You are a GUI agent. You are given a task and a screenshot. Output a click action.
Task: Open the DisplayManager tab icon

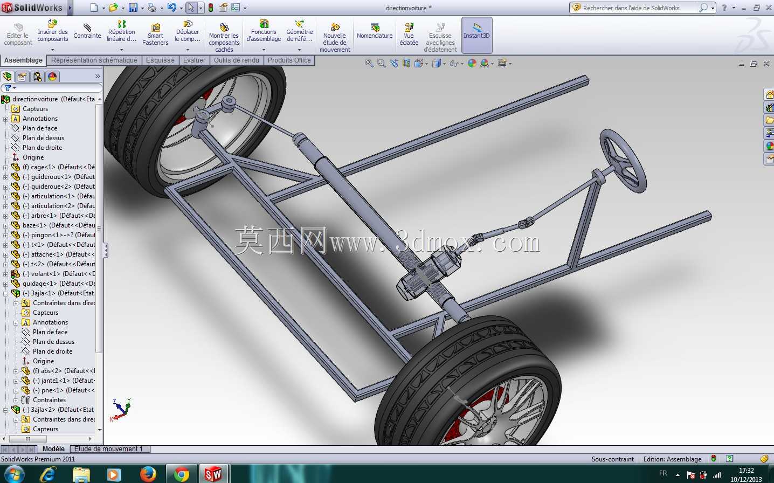tap(52, 77)
